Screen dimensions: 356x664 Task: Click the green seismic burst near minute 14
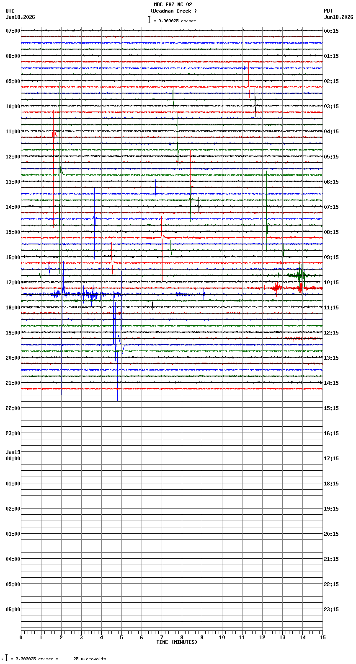coord(300,275)
